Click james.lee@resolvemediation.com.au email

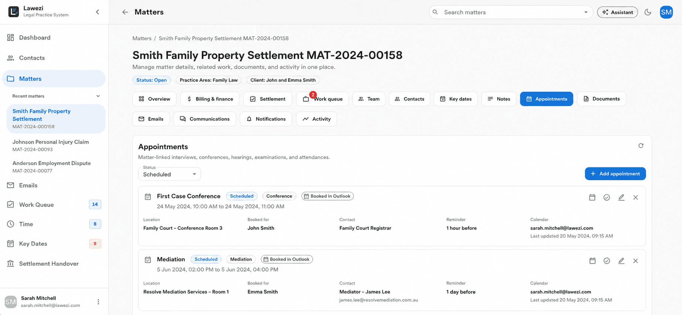pos(379,300)
